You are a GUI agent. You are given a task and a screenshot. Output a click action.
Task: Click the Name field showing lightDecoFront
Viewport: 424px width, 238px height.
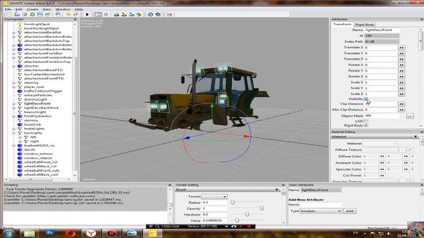(x=382, y=30)
